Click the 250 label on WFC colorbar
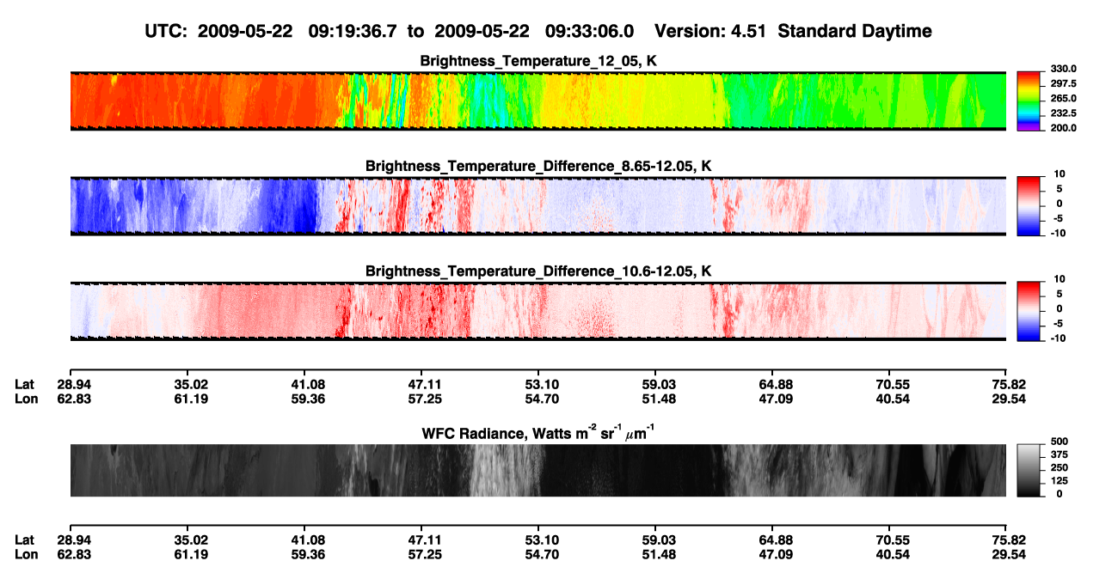 (x=1060, y=467)
